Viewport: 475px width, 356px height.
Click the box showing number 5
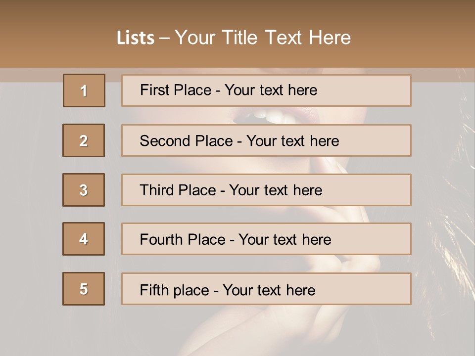84,289
